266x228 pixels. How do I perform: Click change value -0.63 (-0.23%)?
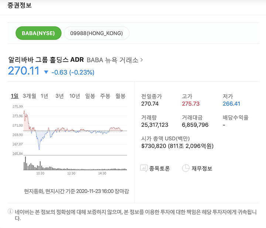click(73, 72)
